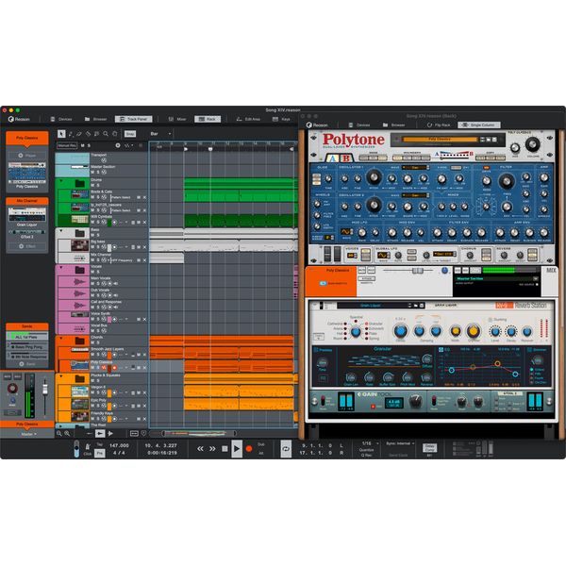Screen dimensions: 566x566
Task: Collapse the Chords track folder
Action: pos(61,339)
